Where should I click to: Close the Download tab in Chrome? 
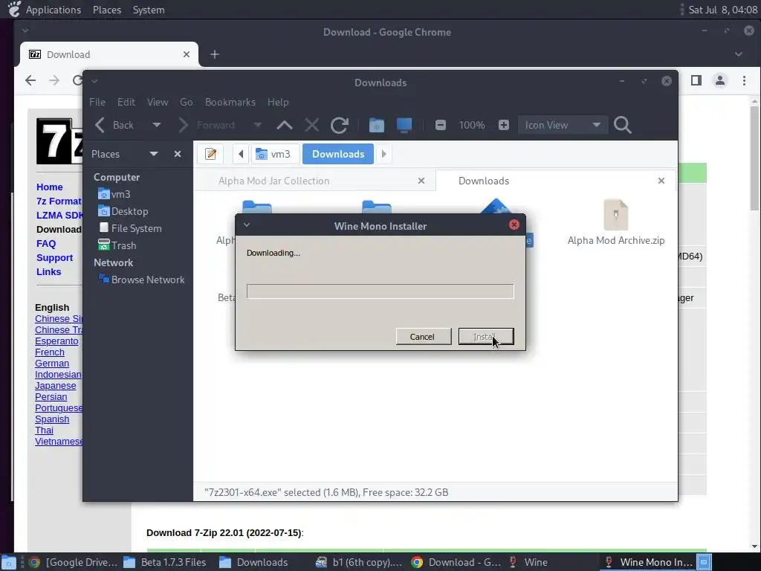pos(187,54)
